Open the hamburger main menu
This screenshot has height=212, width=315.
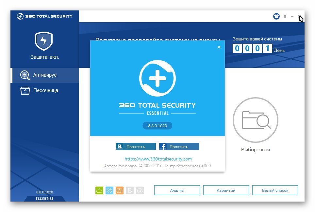285,16
